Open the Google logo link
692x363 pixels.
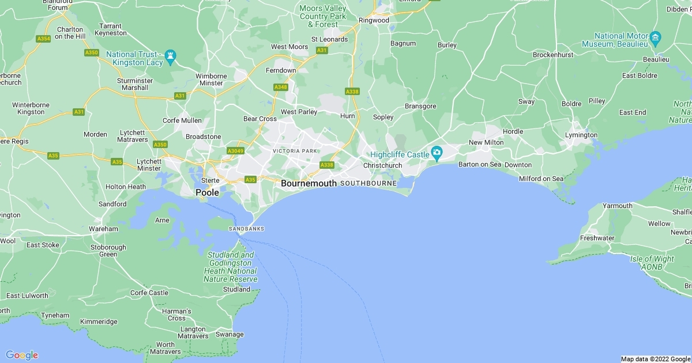point(21,355)
